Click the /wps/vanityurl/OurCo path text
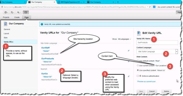Screen dimensions: 183x96 coord(49,80)
